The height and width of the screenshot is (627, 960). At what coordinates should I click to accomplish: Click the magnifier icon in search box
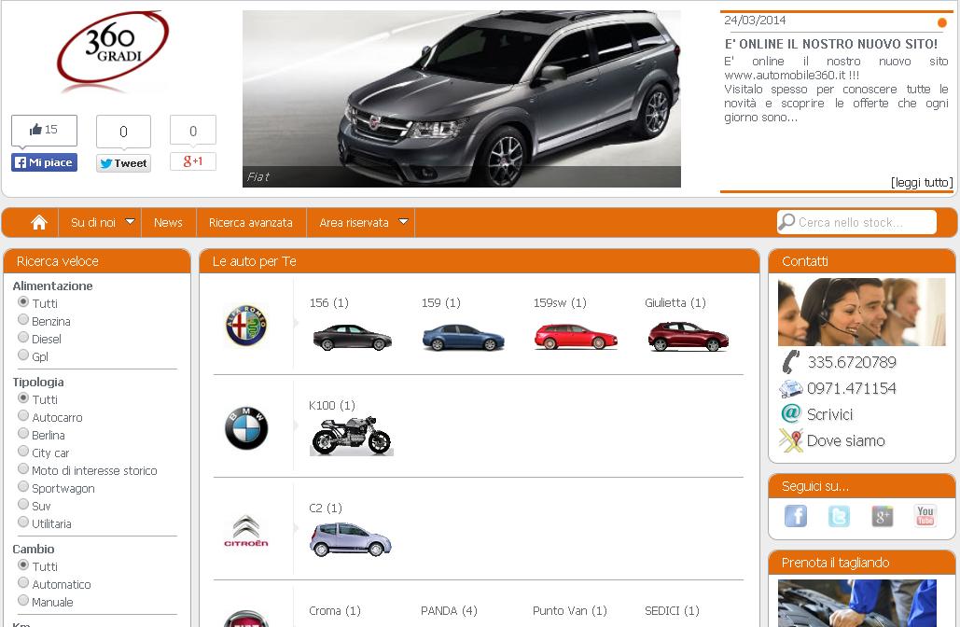tap(786, 222)
